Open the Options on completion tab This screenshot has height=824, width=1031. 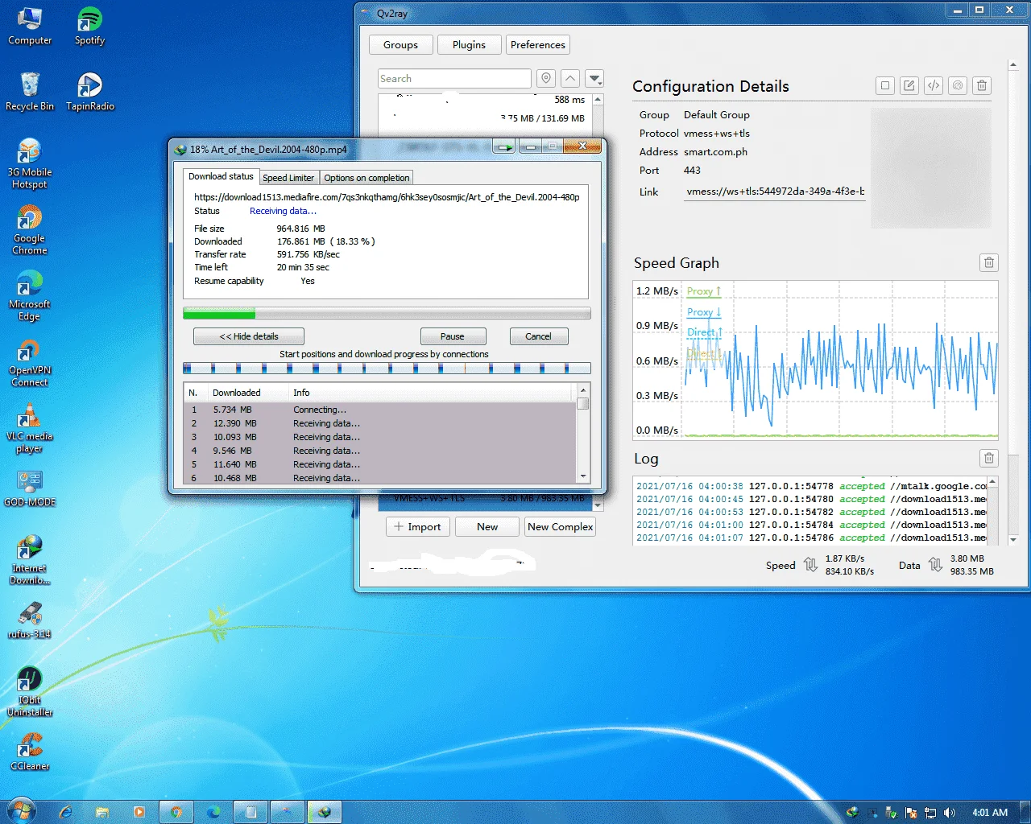366,178
